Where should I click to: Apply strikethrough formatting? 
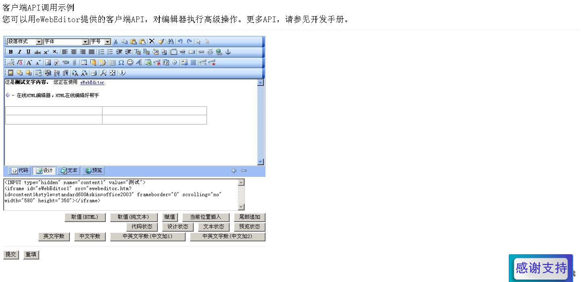pos(38,52)
